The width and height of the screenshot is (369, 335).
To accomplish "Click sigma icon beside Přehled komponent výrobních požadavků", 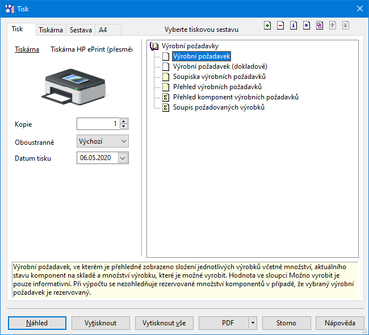I will tap(166, 97).
